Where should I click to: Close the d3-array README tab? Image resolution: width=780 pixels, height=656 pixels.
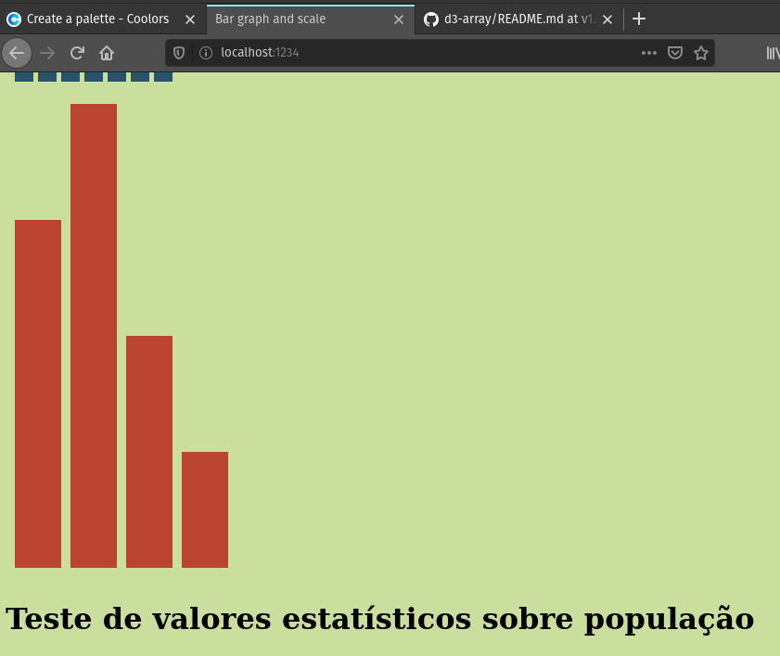coord(607,19)
